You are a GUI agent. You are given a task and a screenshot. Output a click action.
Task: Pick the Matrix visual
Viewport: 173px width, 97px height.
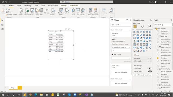click(x=147, y=44)
